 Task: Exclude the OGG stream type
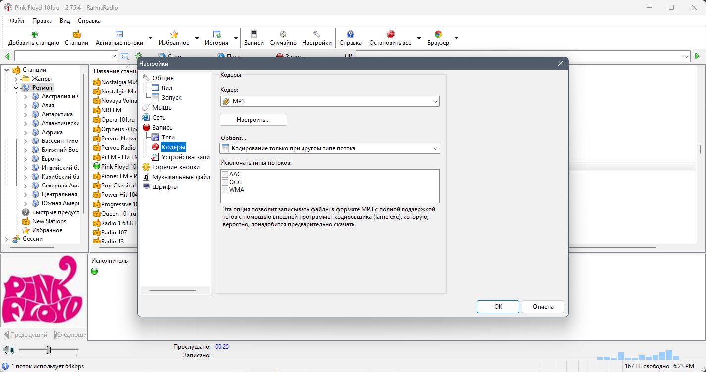(225, 182)
